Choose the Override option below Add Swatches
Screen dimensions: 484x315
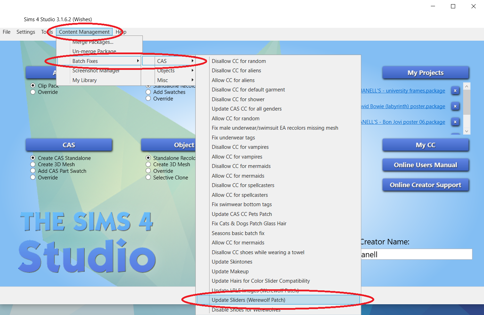click(x=148, y=99)
